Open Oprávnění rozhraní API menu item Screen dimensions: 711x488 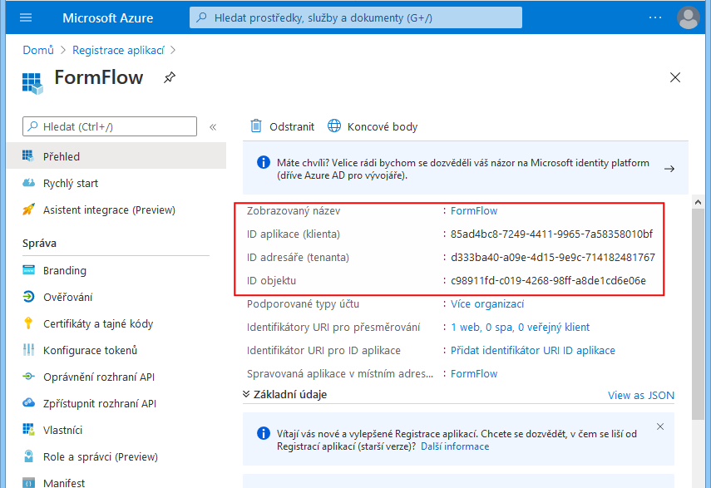99,377
